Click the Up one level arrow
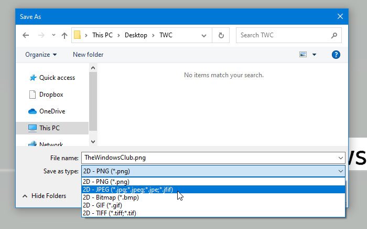 click(x=64, y=36)
